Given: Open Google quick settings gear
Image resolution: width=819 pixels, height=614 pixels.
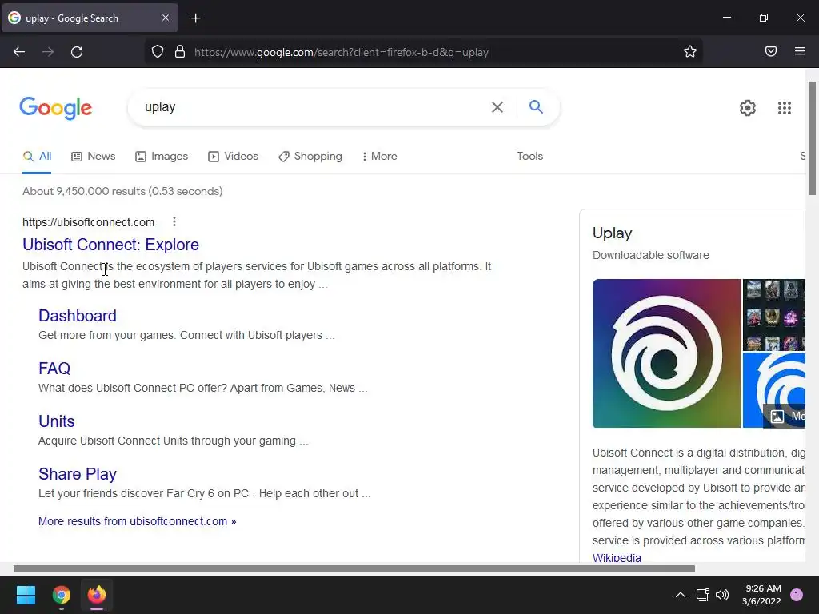Looking at the screenshot, I should [748, 108].
